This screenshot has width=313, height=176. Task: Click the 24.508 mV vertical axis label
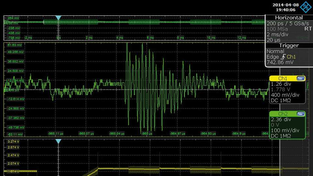tap(15, 71)
